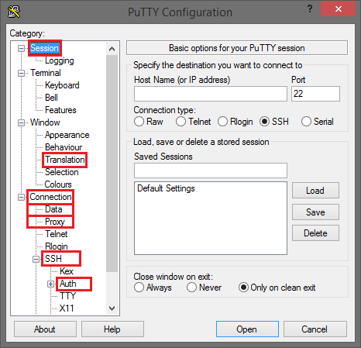Collapse the Terminal category node
The image size is (361, 348).
click(21, 73)
